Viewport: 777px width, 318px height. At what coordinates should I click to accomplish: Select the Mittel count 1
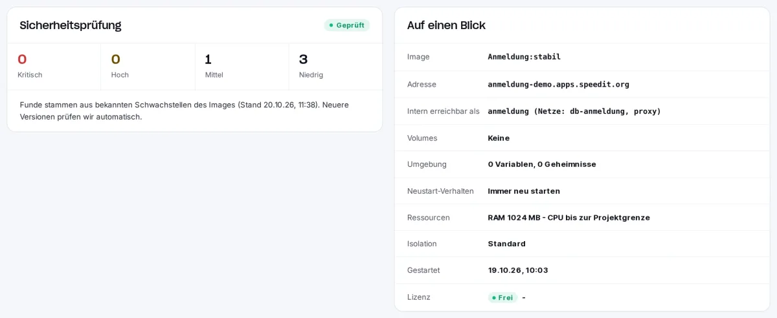point(208,59)
